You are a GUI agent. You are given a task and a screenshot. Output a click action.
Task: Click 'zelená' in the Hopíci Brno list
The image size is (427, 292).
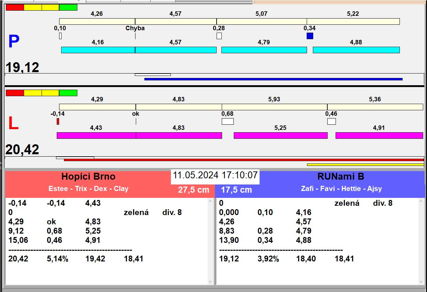tap(136, 212)
